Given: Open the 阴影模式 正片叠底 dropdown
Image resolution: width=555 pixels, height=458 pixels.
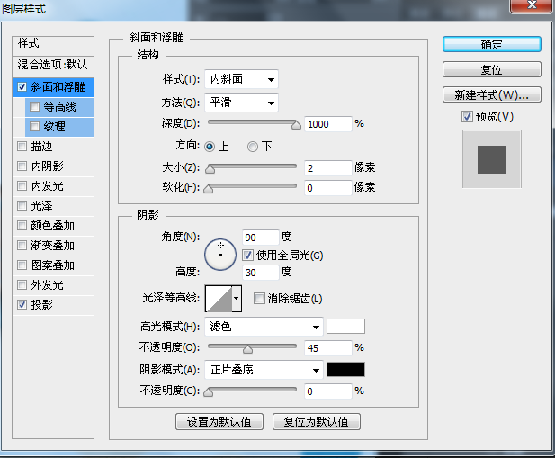Looking at the screenshot, I should click(264, 370).
